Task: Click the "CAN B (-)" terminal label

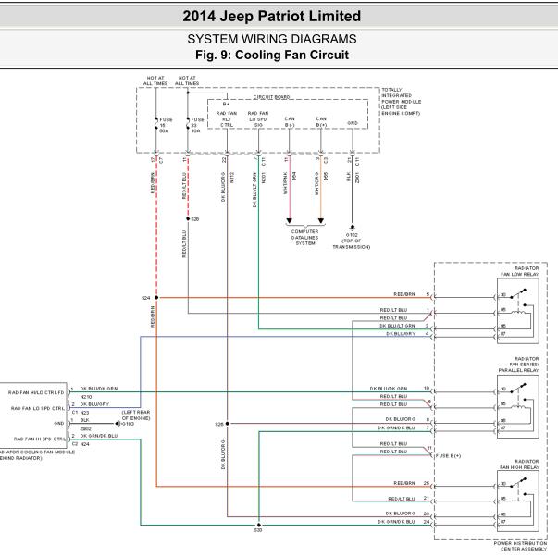Action: coord(290,122)
